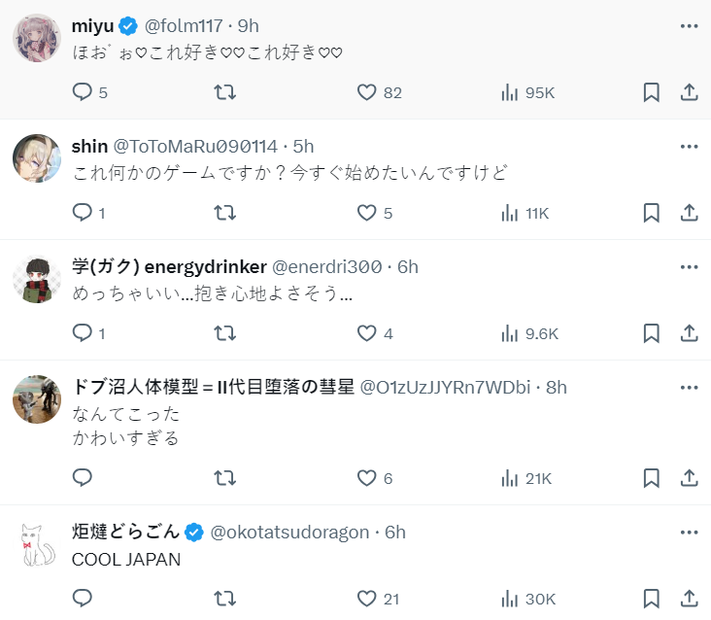Viewport: 711px width, 620px height.
Task: Open more options for the COOL JAPAN post
Action: point(689,532)
